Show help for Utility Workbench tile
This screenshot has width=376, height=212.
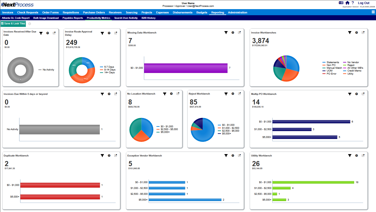(356, 156)
